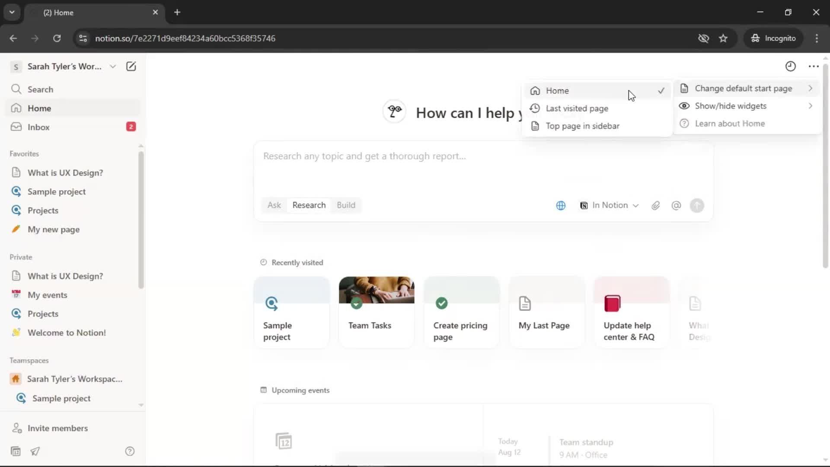This screenshot has height=467, width=830.
Task: Click the send arrow button in prompt box
Action: click(x=697, y=206)
